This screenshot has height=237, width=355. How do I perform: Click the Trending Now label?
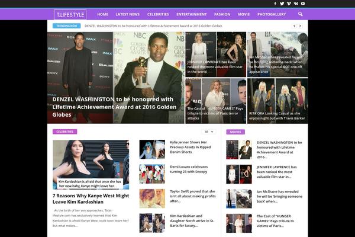(66, 26)
